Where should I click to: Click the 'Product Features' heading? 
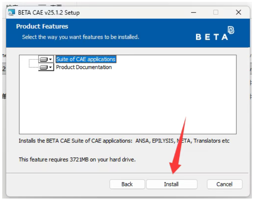point(42,26)
